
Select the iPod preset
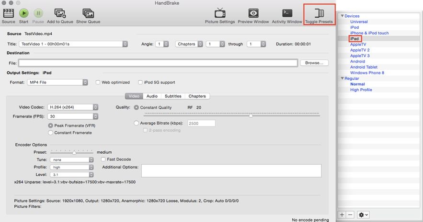[x=354, y=27]
